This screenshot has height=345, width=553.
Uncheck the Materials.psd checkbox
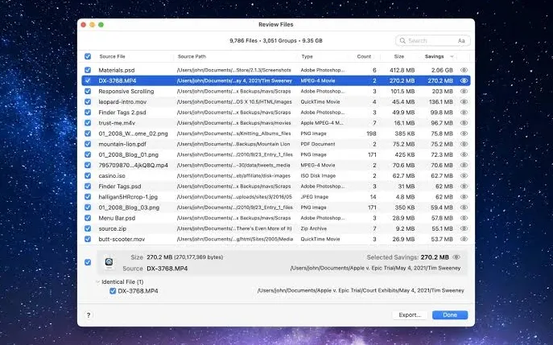(88, 70)
